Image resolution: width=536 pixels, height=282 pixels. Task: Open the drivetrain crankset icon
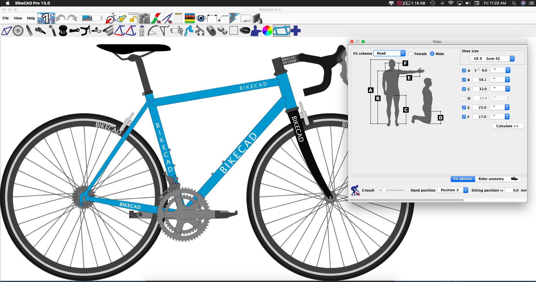pos(177,31)
